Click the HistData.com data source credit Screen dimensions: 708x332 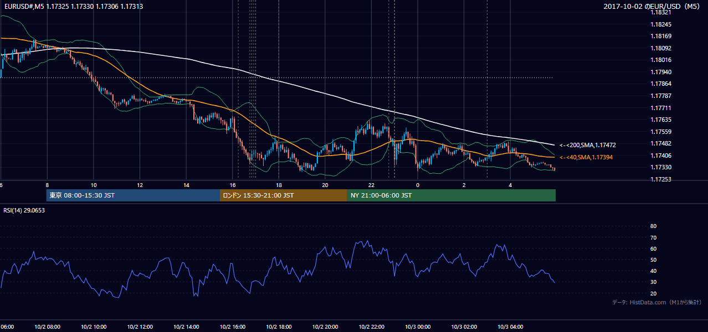tap(657, 302)
